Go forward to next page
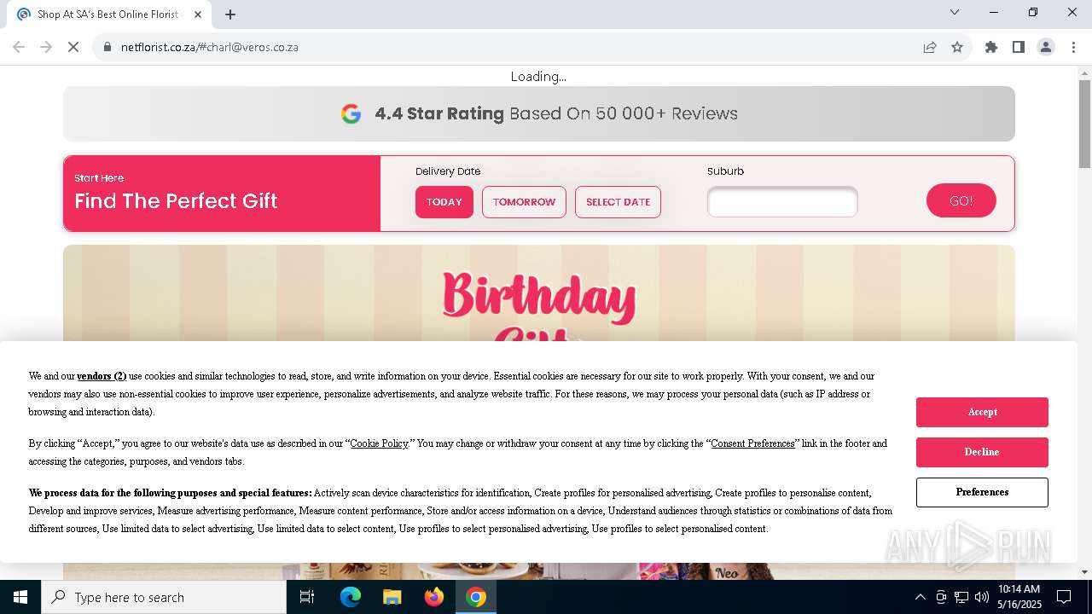Screen dimensions: 1092x614 46,47
